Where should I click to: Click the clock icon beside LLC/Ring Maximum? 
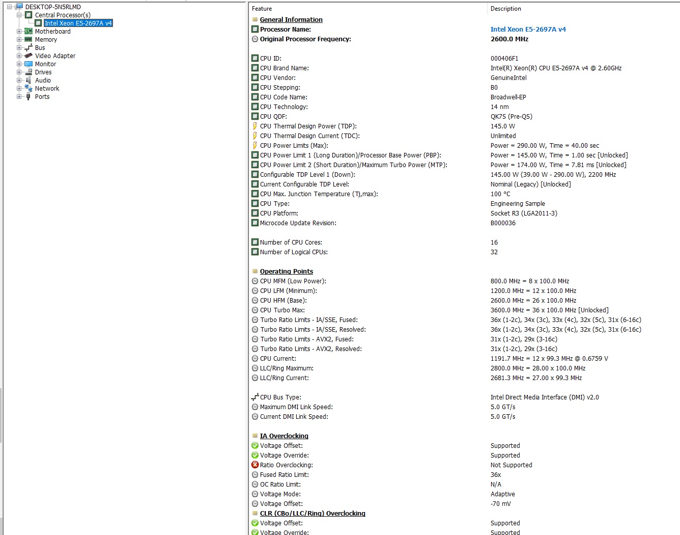pos(255,368)
